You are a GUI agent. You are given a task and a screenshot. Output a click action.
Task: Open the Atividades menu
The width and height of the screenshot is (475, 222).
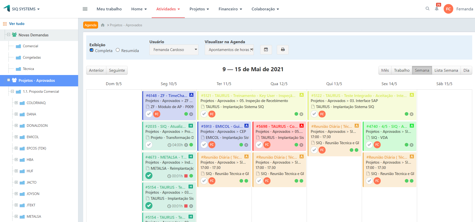(x=168, y=9)
